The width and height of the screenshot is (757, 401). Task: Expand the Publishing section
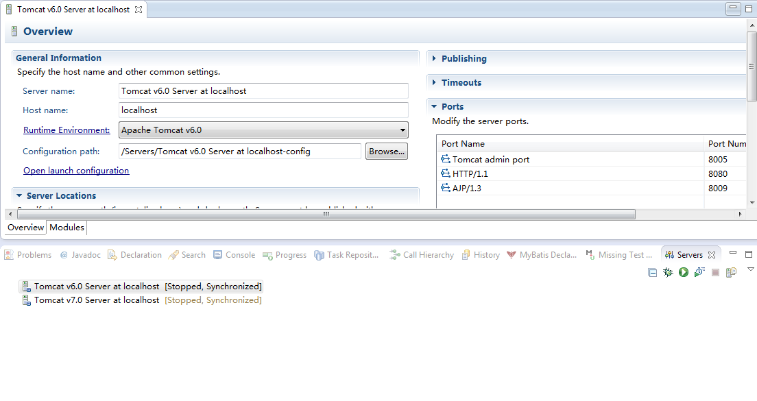[x=464, y=59]
